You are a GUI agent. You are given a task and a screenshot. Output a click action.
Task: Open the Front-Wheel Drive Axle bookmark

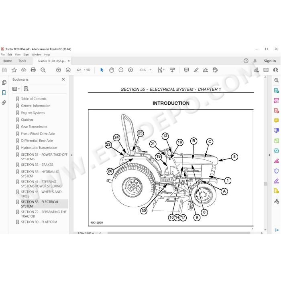(38, 134)
